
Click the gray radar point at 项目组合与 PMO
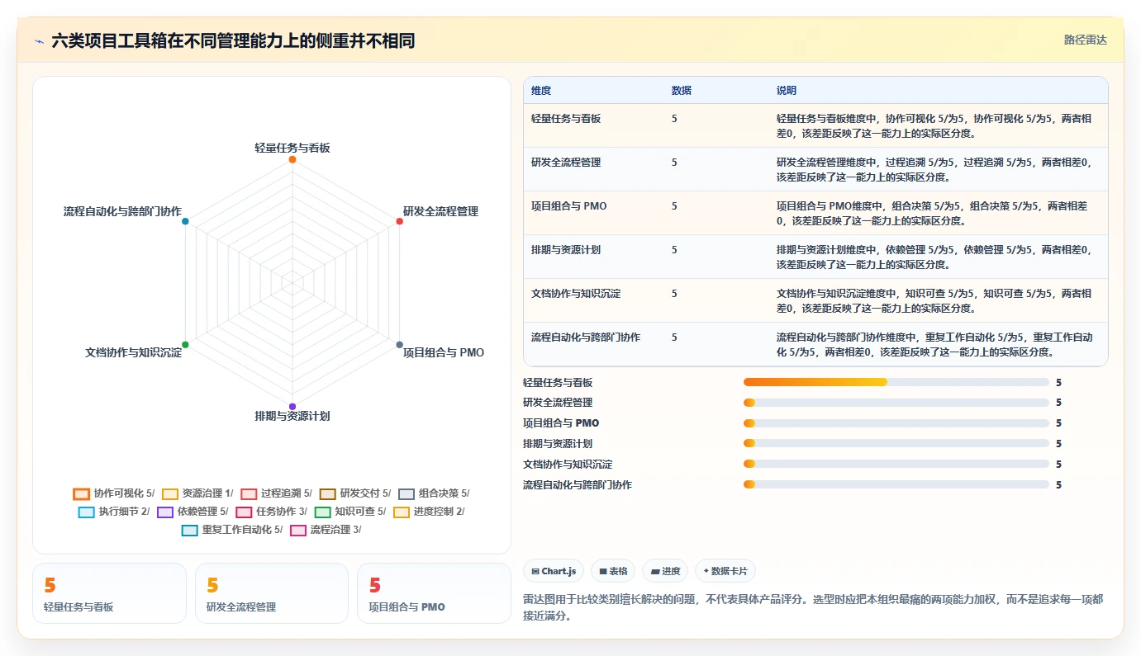point(399,344)
